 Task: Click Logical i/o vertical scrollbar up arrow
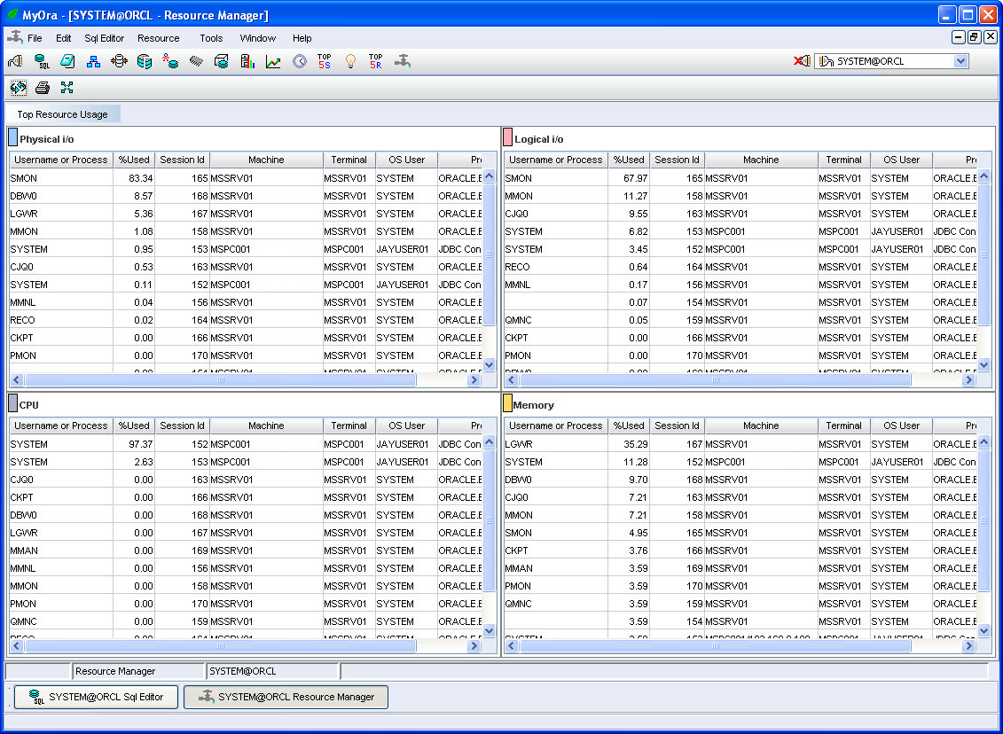[984, 176]
